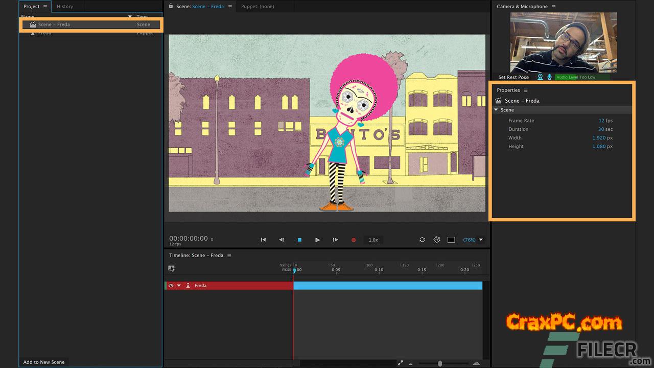
Task: Collapse the Scene section in Properties
Action: [x=496, y=110]
